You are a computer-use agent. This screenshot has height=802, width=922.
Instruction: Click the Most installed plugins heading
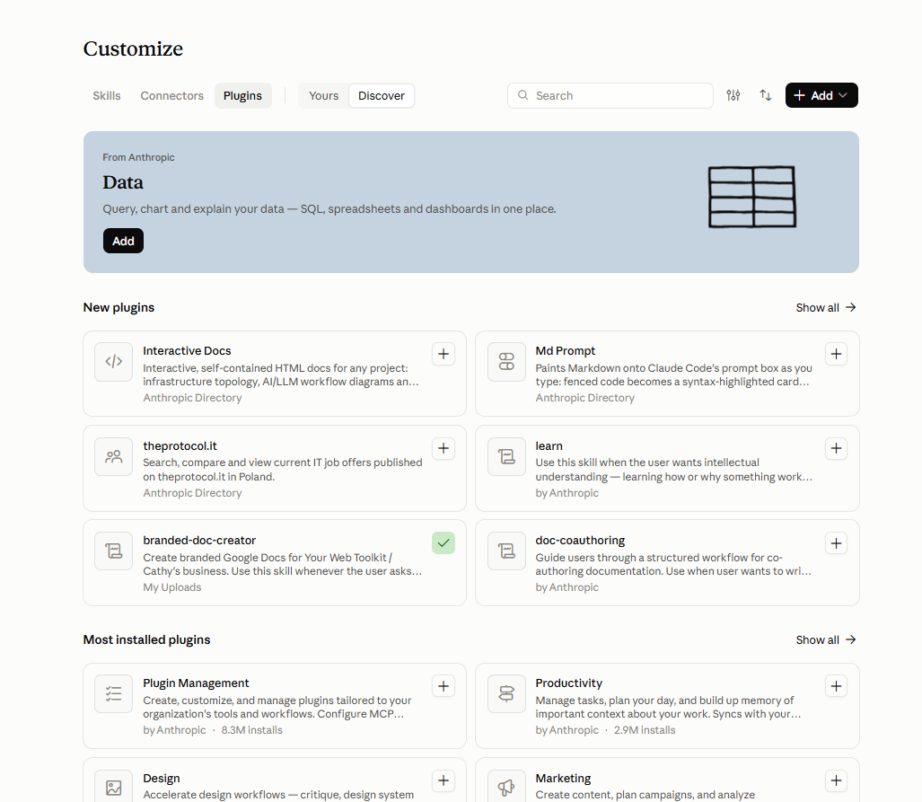pyautogui.click(x=146, y=640)
